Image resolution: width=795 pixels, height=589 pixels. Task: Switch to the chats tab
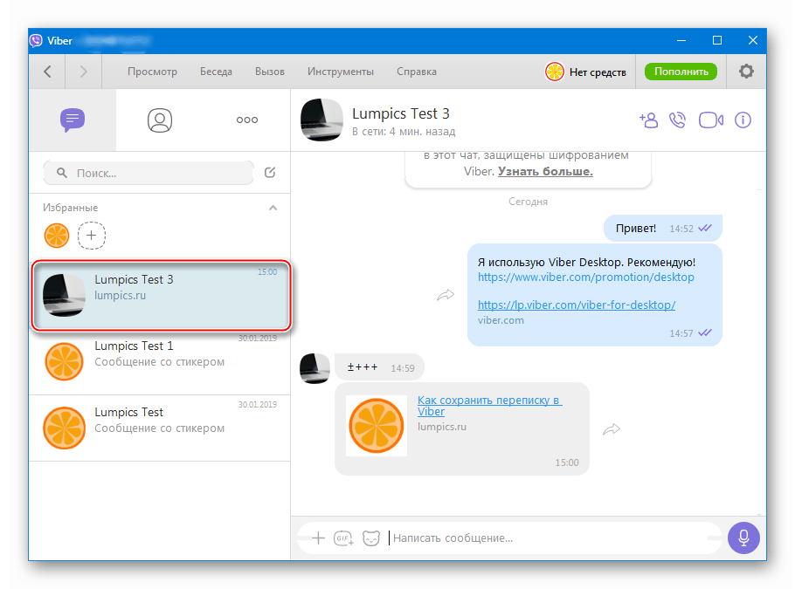click(x=73, y=120)
